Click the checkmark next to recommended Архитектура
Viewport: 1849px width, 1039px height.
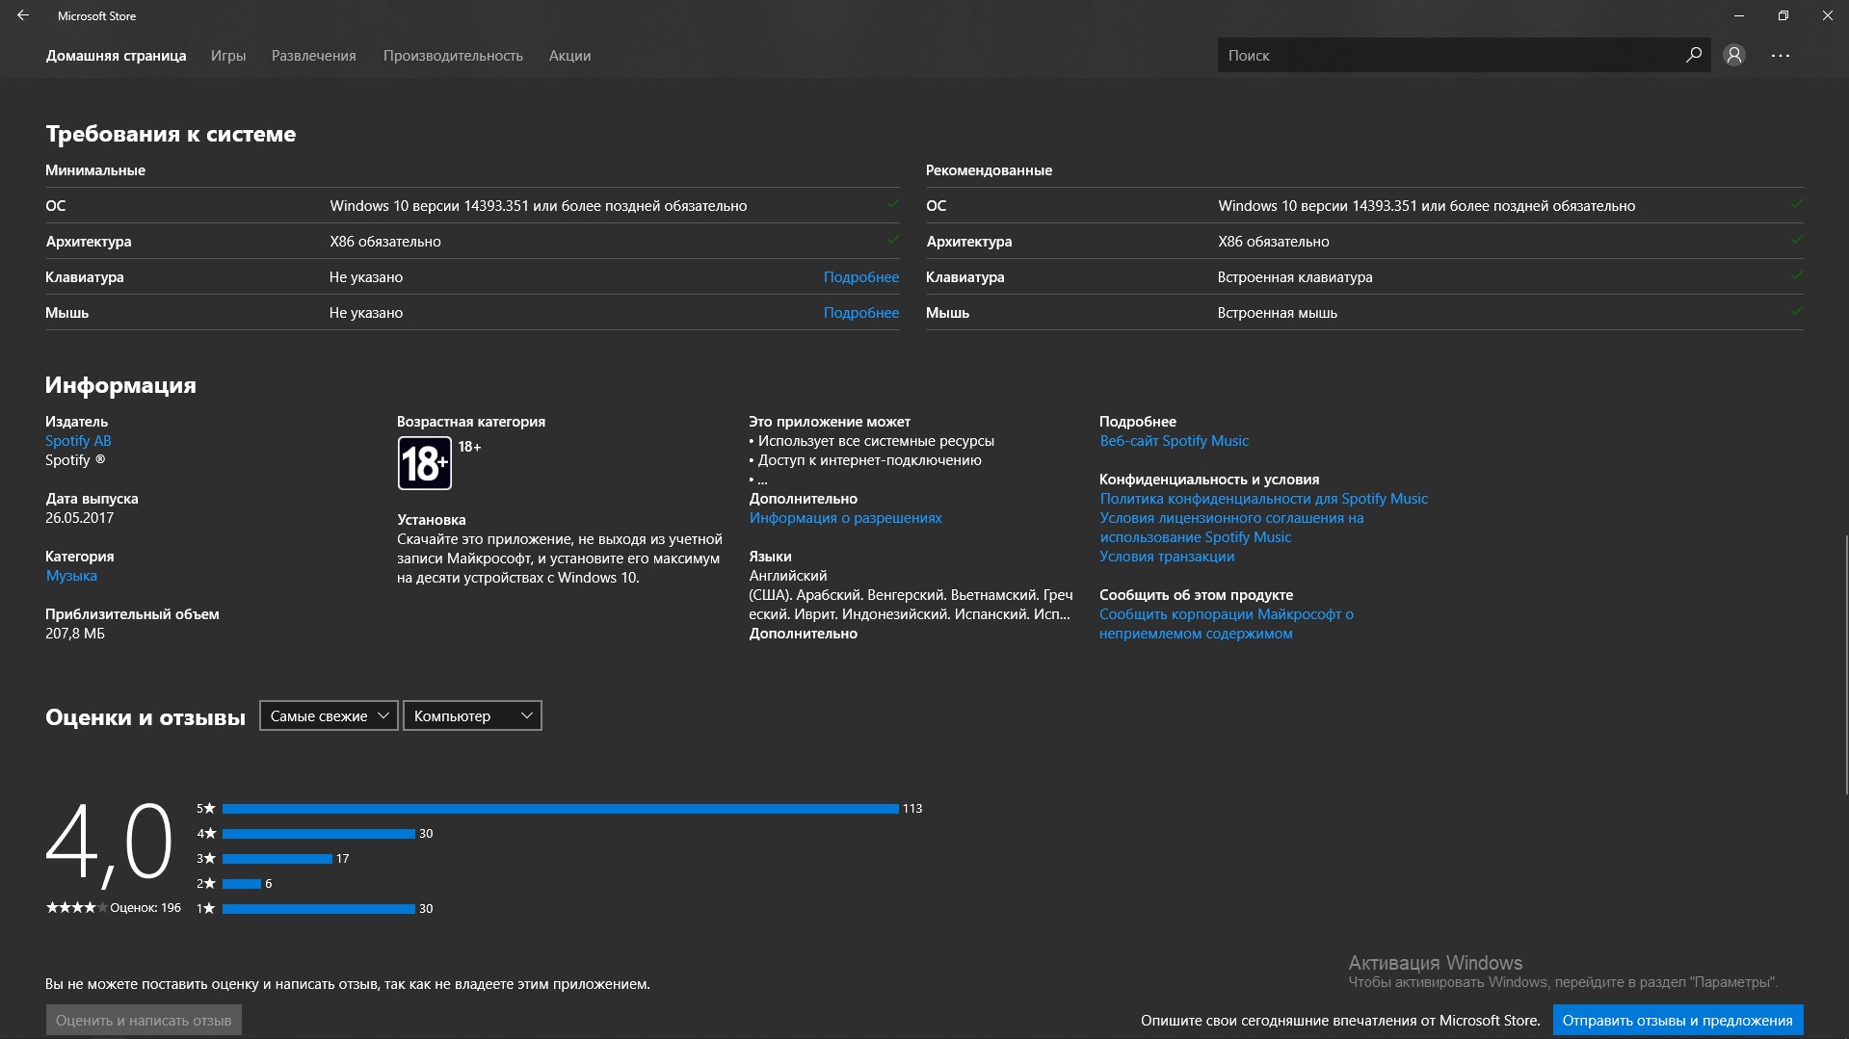pyautogui.click(x=1797, y=240)
